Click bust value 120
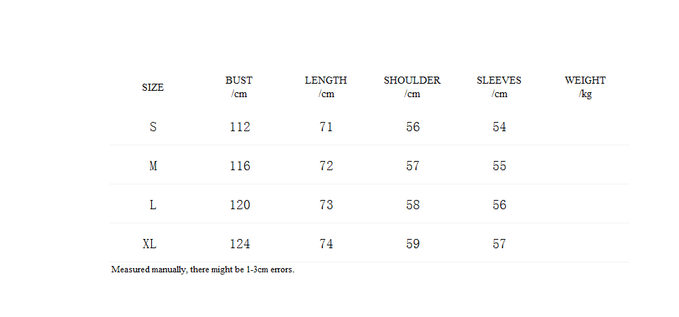 pyautogui.click(x=240, y=205)
